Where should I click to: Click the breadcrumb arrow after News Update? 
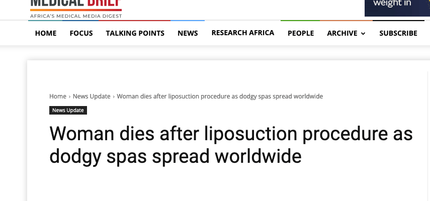click(x=114, y=96)
